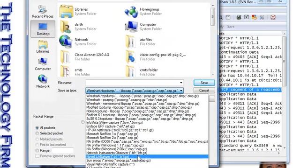Select Desktop in the places sidebar
Image resolution: width=300 pixels, height=168 pixels.
click(x=43, y=29)
